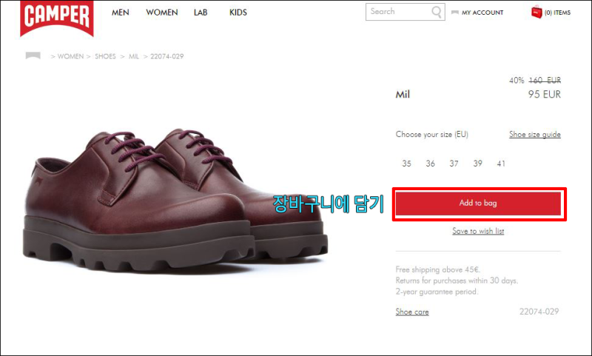Open the Shoe care link
The image size is (592, 356).
click(412, 312)
